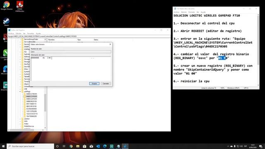265x149 pixels.
Task: Click the Registry Editor address path bar
Action: (x=89, y=36)
